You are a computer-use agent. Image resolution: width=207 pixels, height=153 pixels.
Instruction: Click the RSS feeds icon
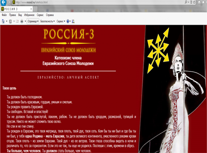(10, 21)
